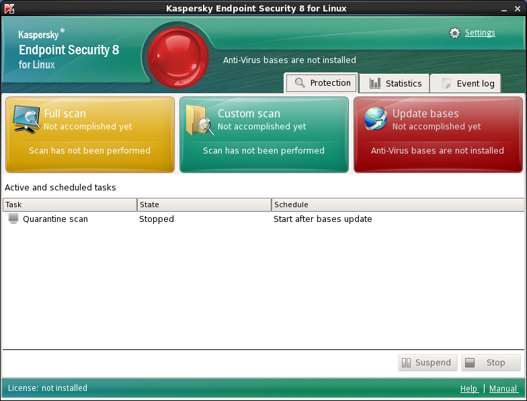Screen dimensions: 527x401
Task: Click the Stop button
Action: pos(491,362)
